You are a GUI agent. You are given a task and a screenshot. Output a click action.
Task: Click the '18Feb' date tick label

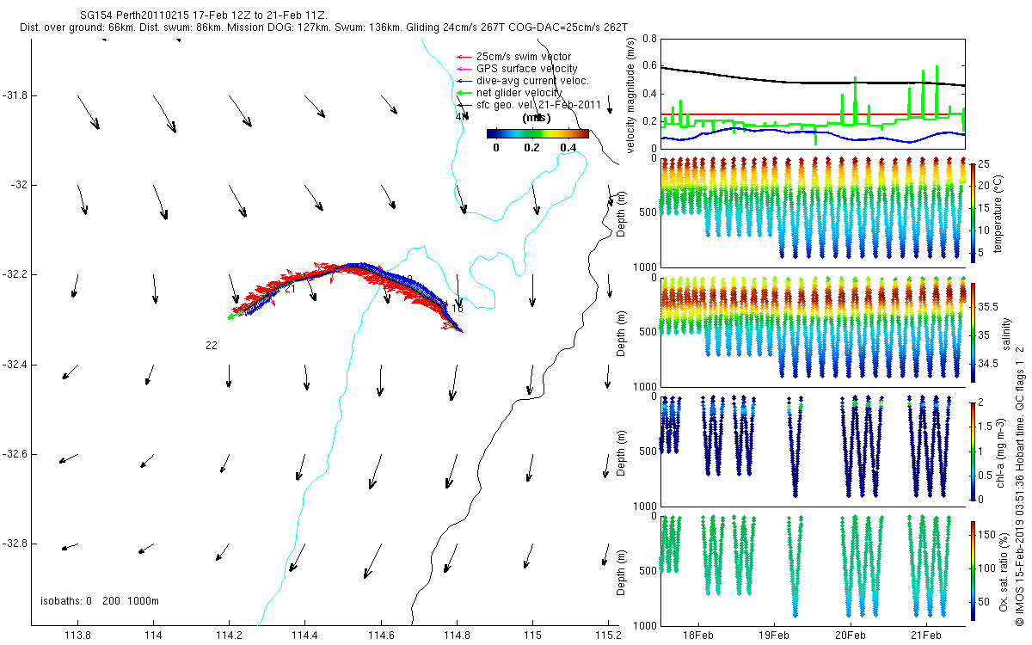click(x=697, y=635)
